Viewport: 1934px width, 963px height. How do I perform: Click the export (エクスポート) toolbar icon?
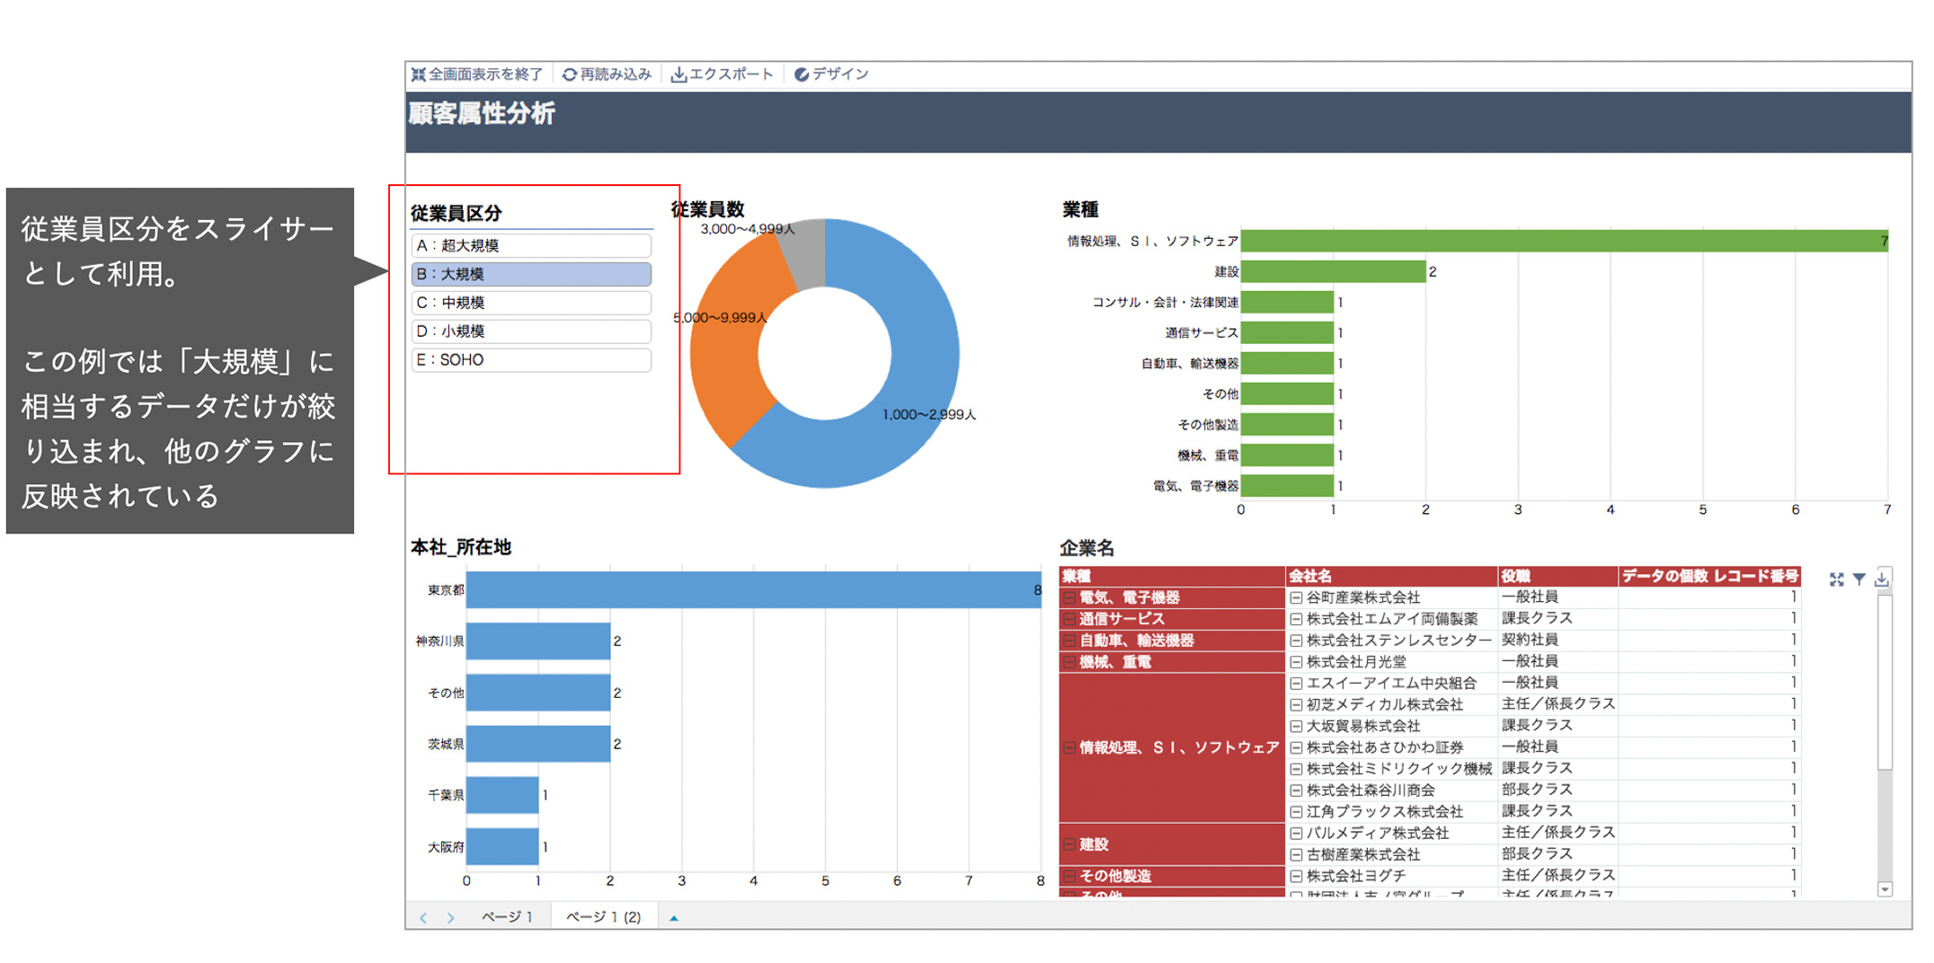679,75
